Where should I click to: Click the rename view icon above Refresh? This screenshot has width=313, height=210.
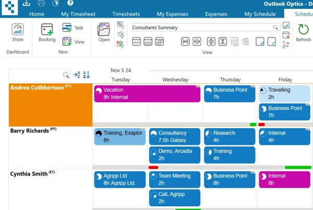pyautogui.click(x=286, y=26)
